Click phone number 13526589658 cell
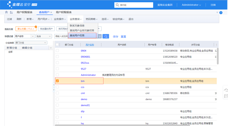This screenshot has width=228, height=126. pos(170,51)
